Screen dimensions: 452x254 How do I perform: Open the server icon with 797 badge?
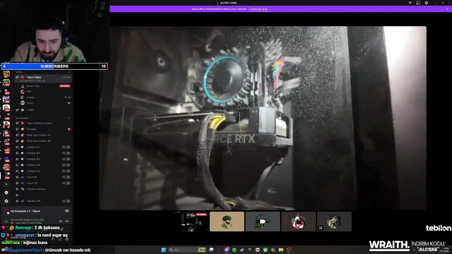6,167
